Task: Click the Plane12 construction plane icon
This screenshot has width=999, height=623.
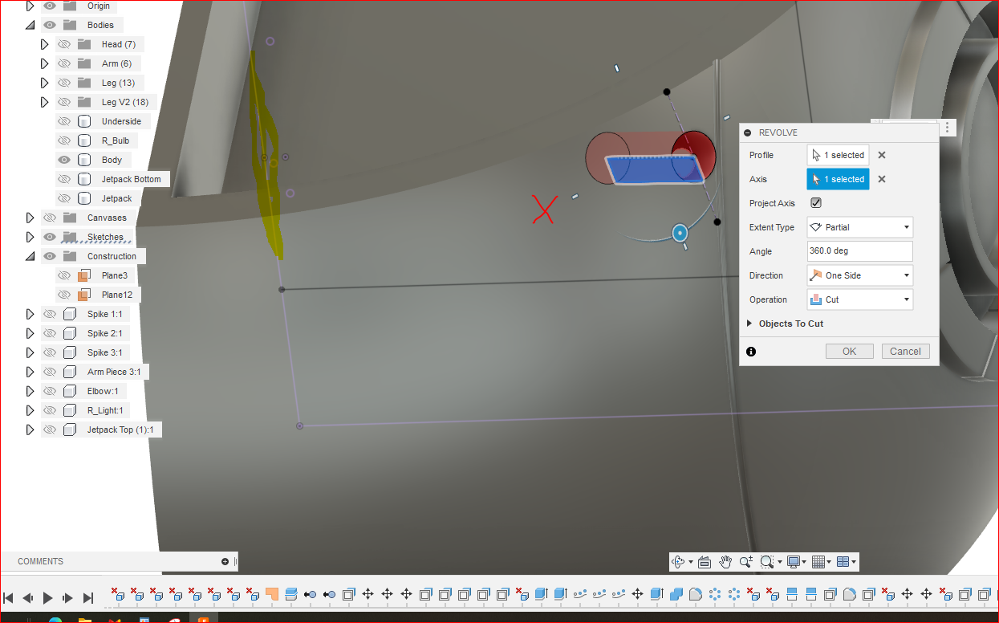Action: pyautogui.click(x=84, y=295)
